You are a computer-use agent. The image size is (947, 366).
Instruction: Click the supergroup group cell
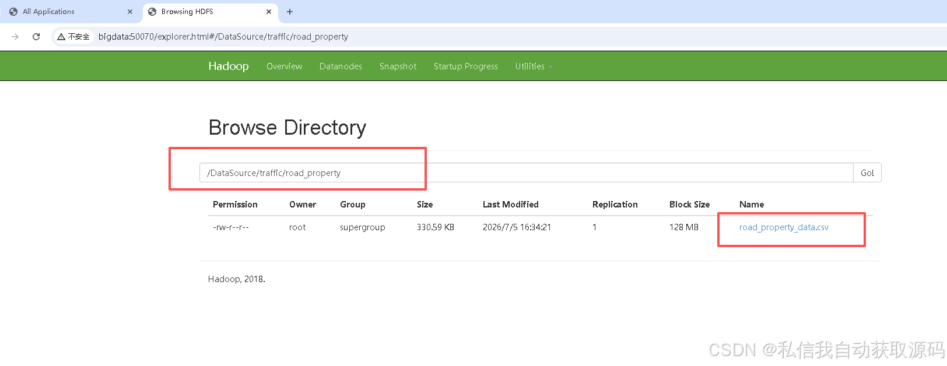[363, 227]
